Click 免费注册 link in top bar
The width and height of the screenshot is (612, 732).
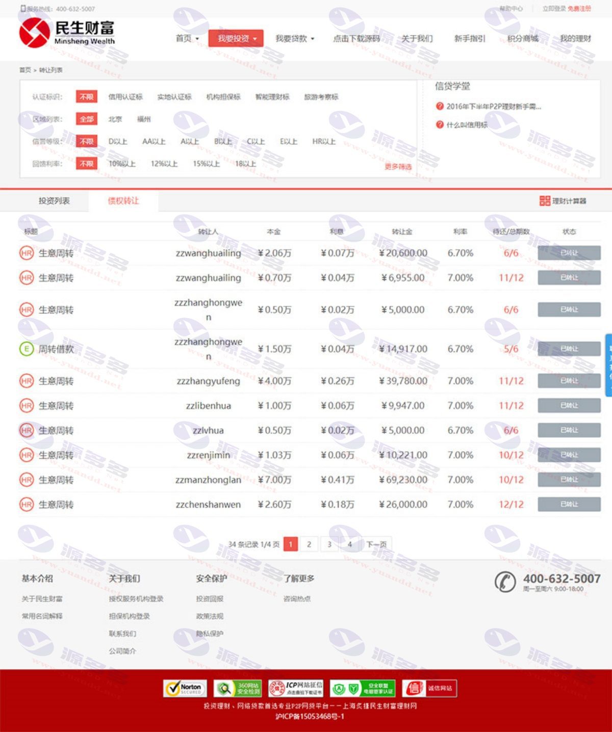[x=579, y=9]
